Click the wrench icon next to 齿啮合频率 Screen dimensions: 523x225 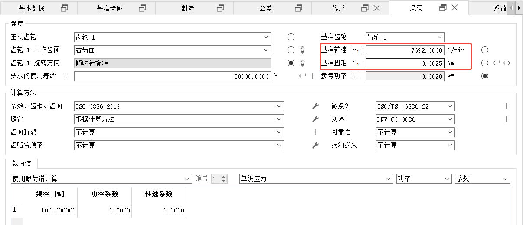tap(315, 145)
